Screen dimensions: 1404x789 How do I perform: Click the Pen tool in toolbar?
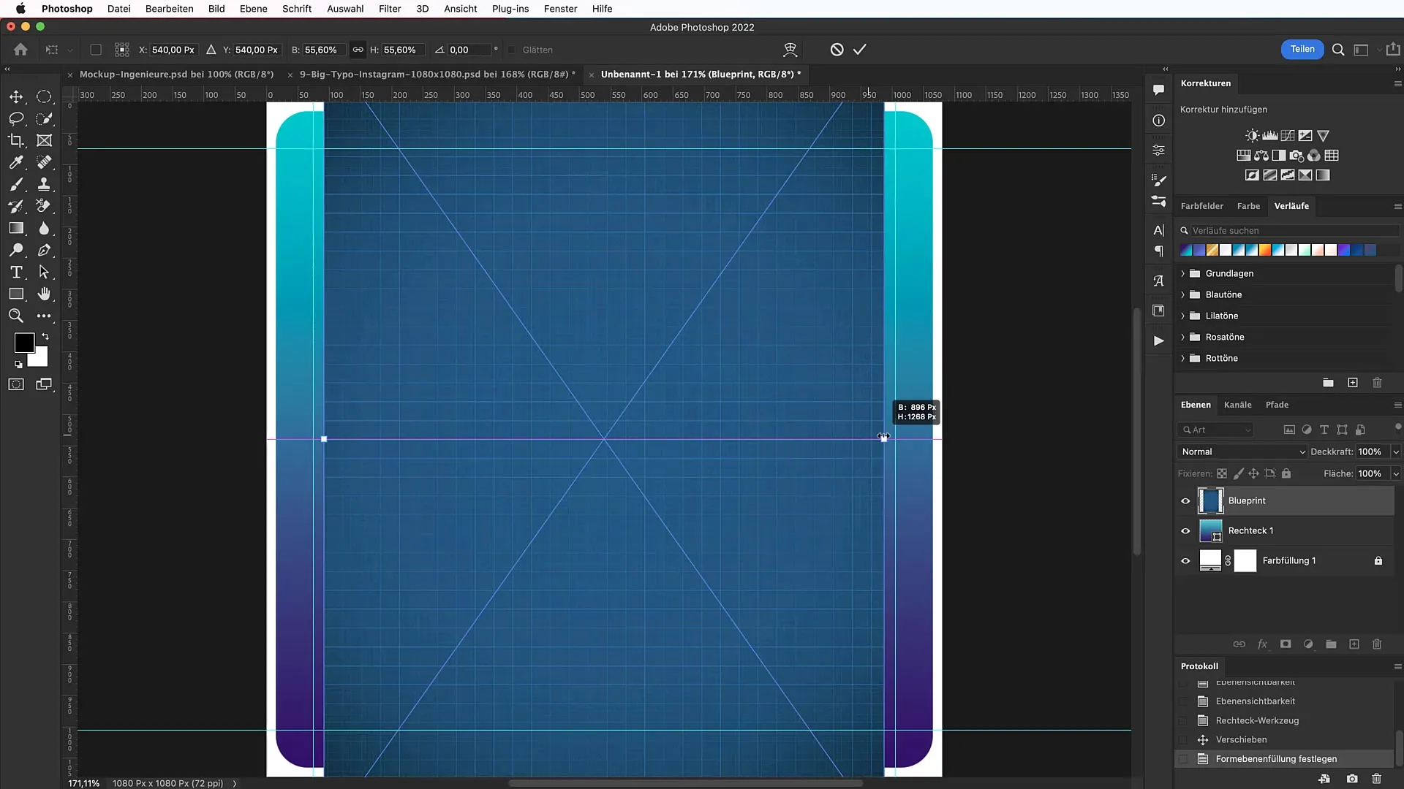click(x=43, y=251)
